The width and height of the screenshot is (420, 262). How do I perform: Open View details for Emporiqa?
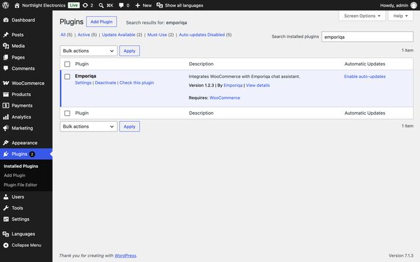[258, 85]
